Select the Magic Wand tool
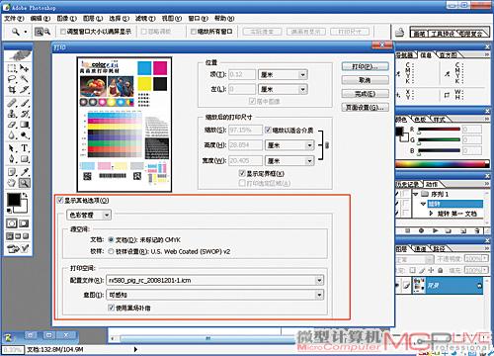The width and height of the screenshot is (494, 356). point(25,79)
